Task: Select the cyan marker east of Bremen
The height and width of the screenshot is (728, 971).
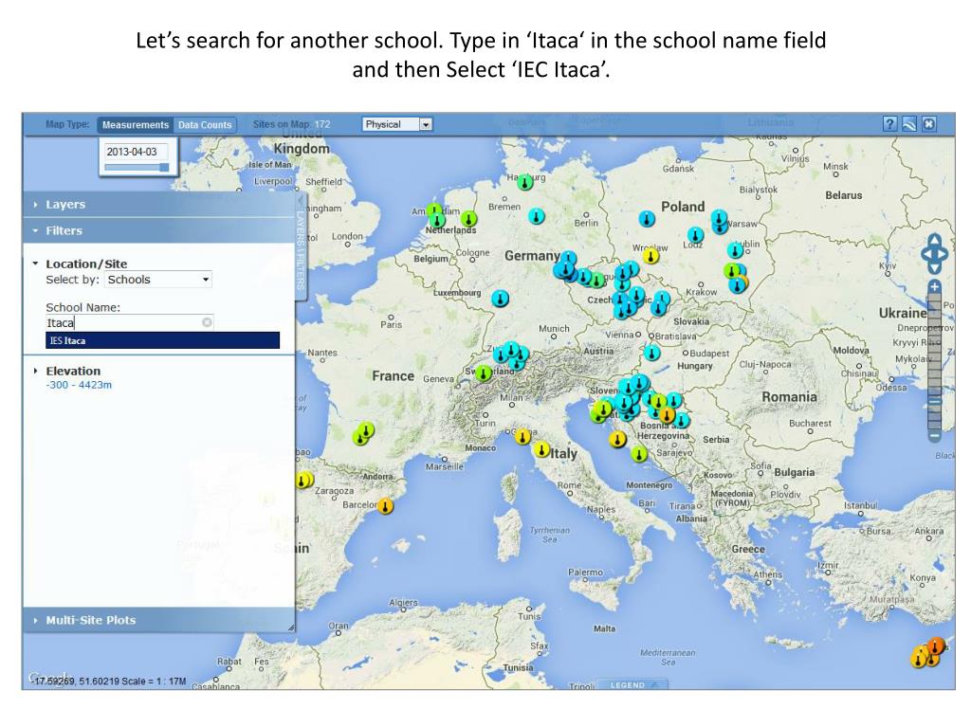Action: [x=537, y=216]
